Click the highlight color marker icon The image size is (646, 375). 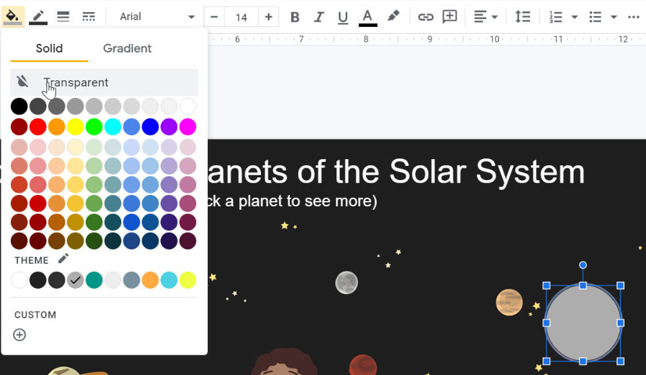(x=394, y=16)
